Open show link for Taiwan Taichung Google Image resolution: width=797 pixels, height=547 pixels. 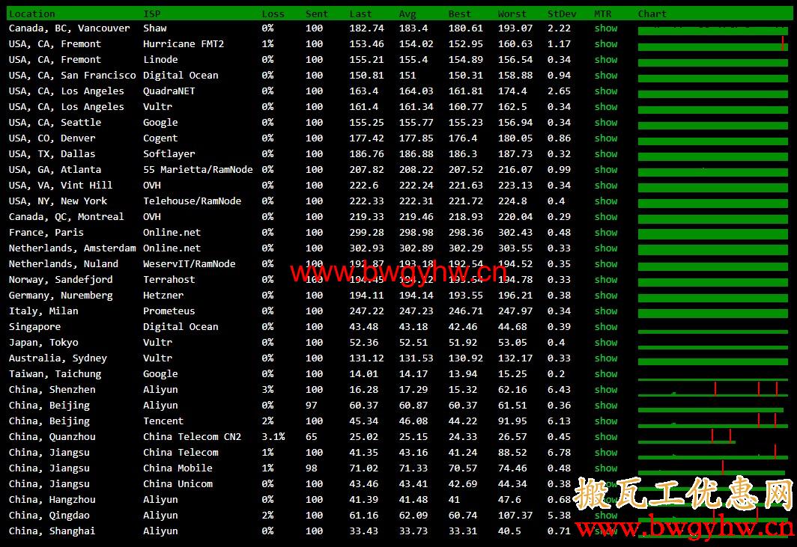tap(606, 374)
